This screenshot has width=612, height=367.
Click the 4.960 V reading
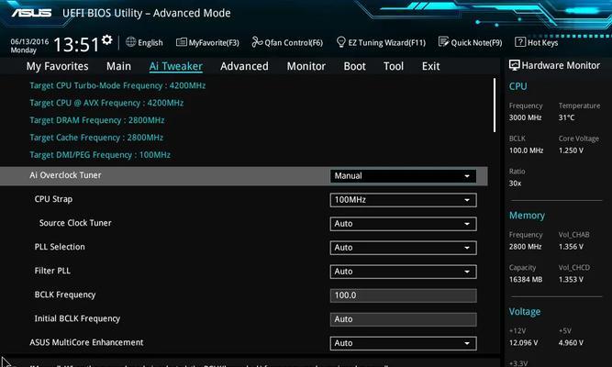tap(571, 343)
